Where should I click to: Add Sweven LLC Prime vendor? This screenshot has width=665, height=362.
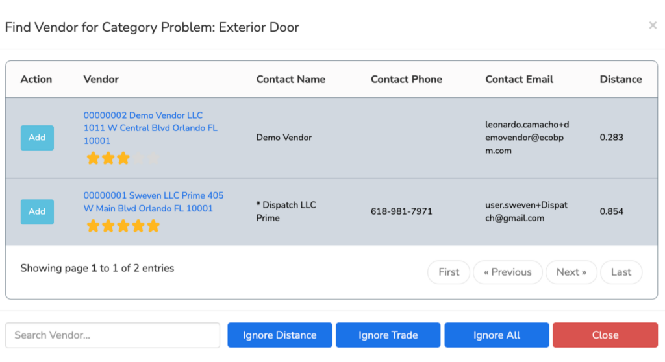(x=37, y=211)
